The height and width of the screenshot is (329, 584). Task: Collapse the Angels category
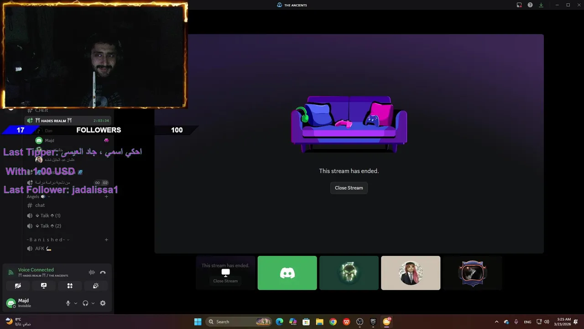[37, 196]
